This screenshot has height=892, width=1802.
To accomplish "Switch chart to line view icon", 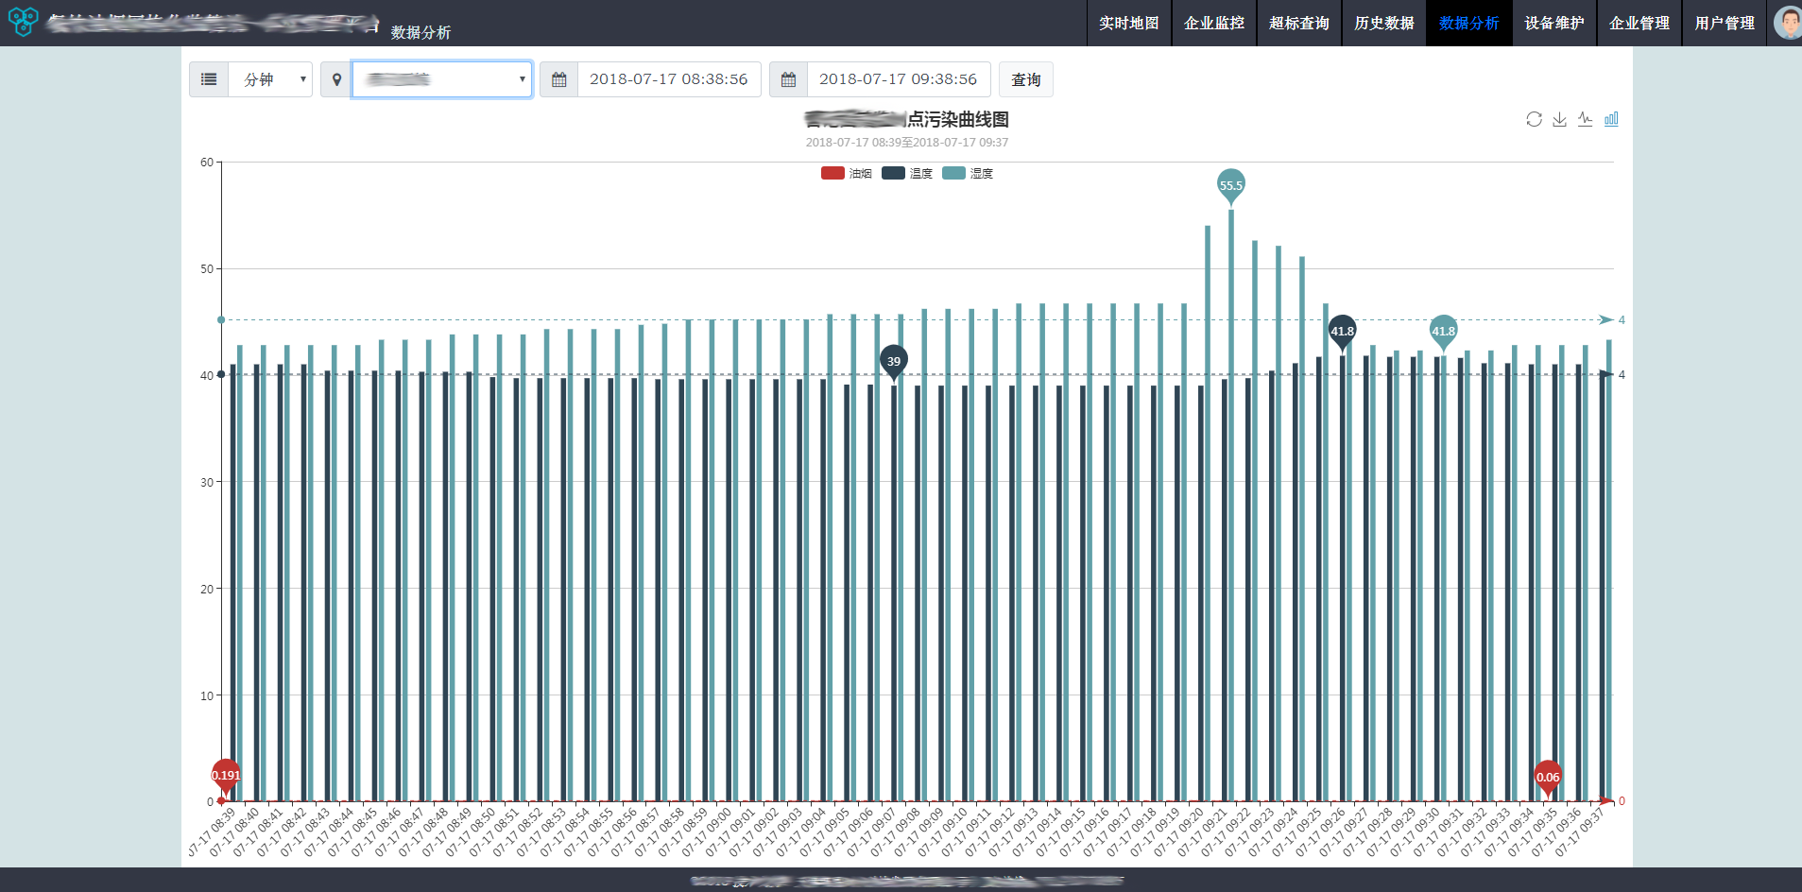I will tap(1585, 119).
